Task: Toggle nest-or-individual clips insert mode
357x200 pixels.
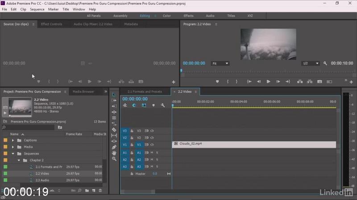Action: tap(125, 105)
